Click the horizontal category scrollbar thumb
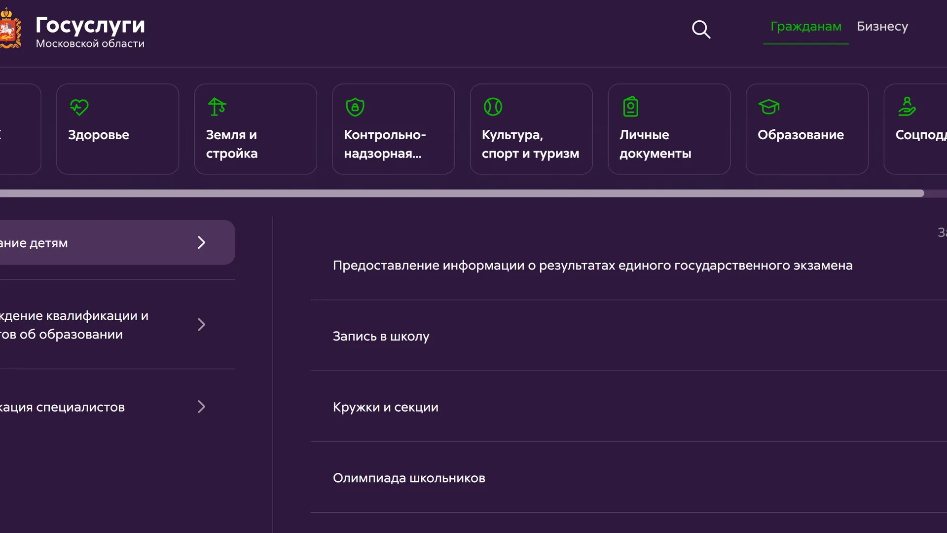The image size is (947, 533). point(462,193)
